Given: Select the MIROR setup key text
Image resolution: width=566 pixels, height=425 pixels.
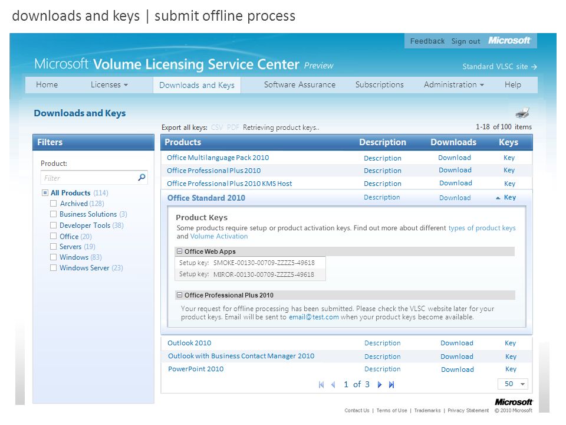Looking at the screenshot, I should 264,274.
